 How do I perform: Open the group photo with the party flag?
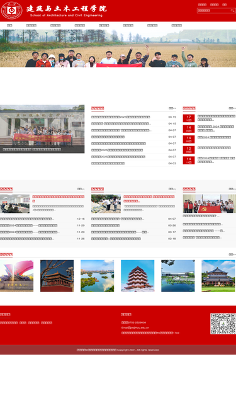point(209,204)
